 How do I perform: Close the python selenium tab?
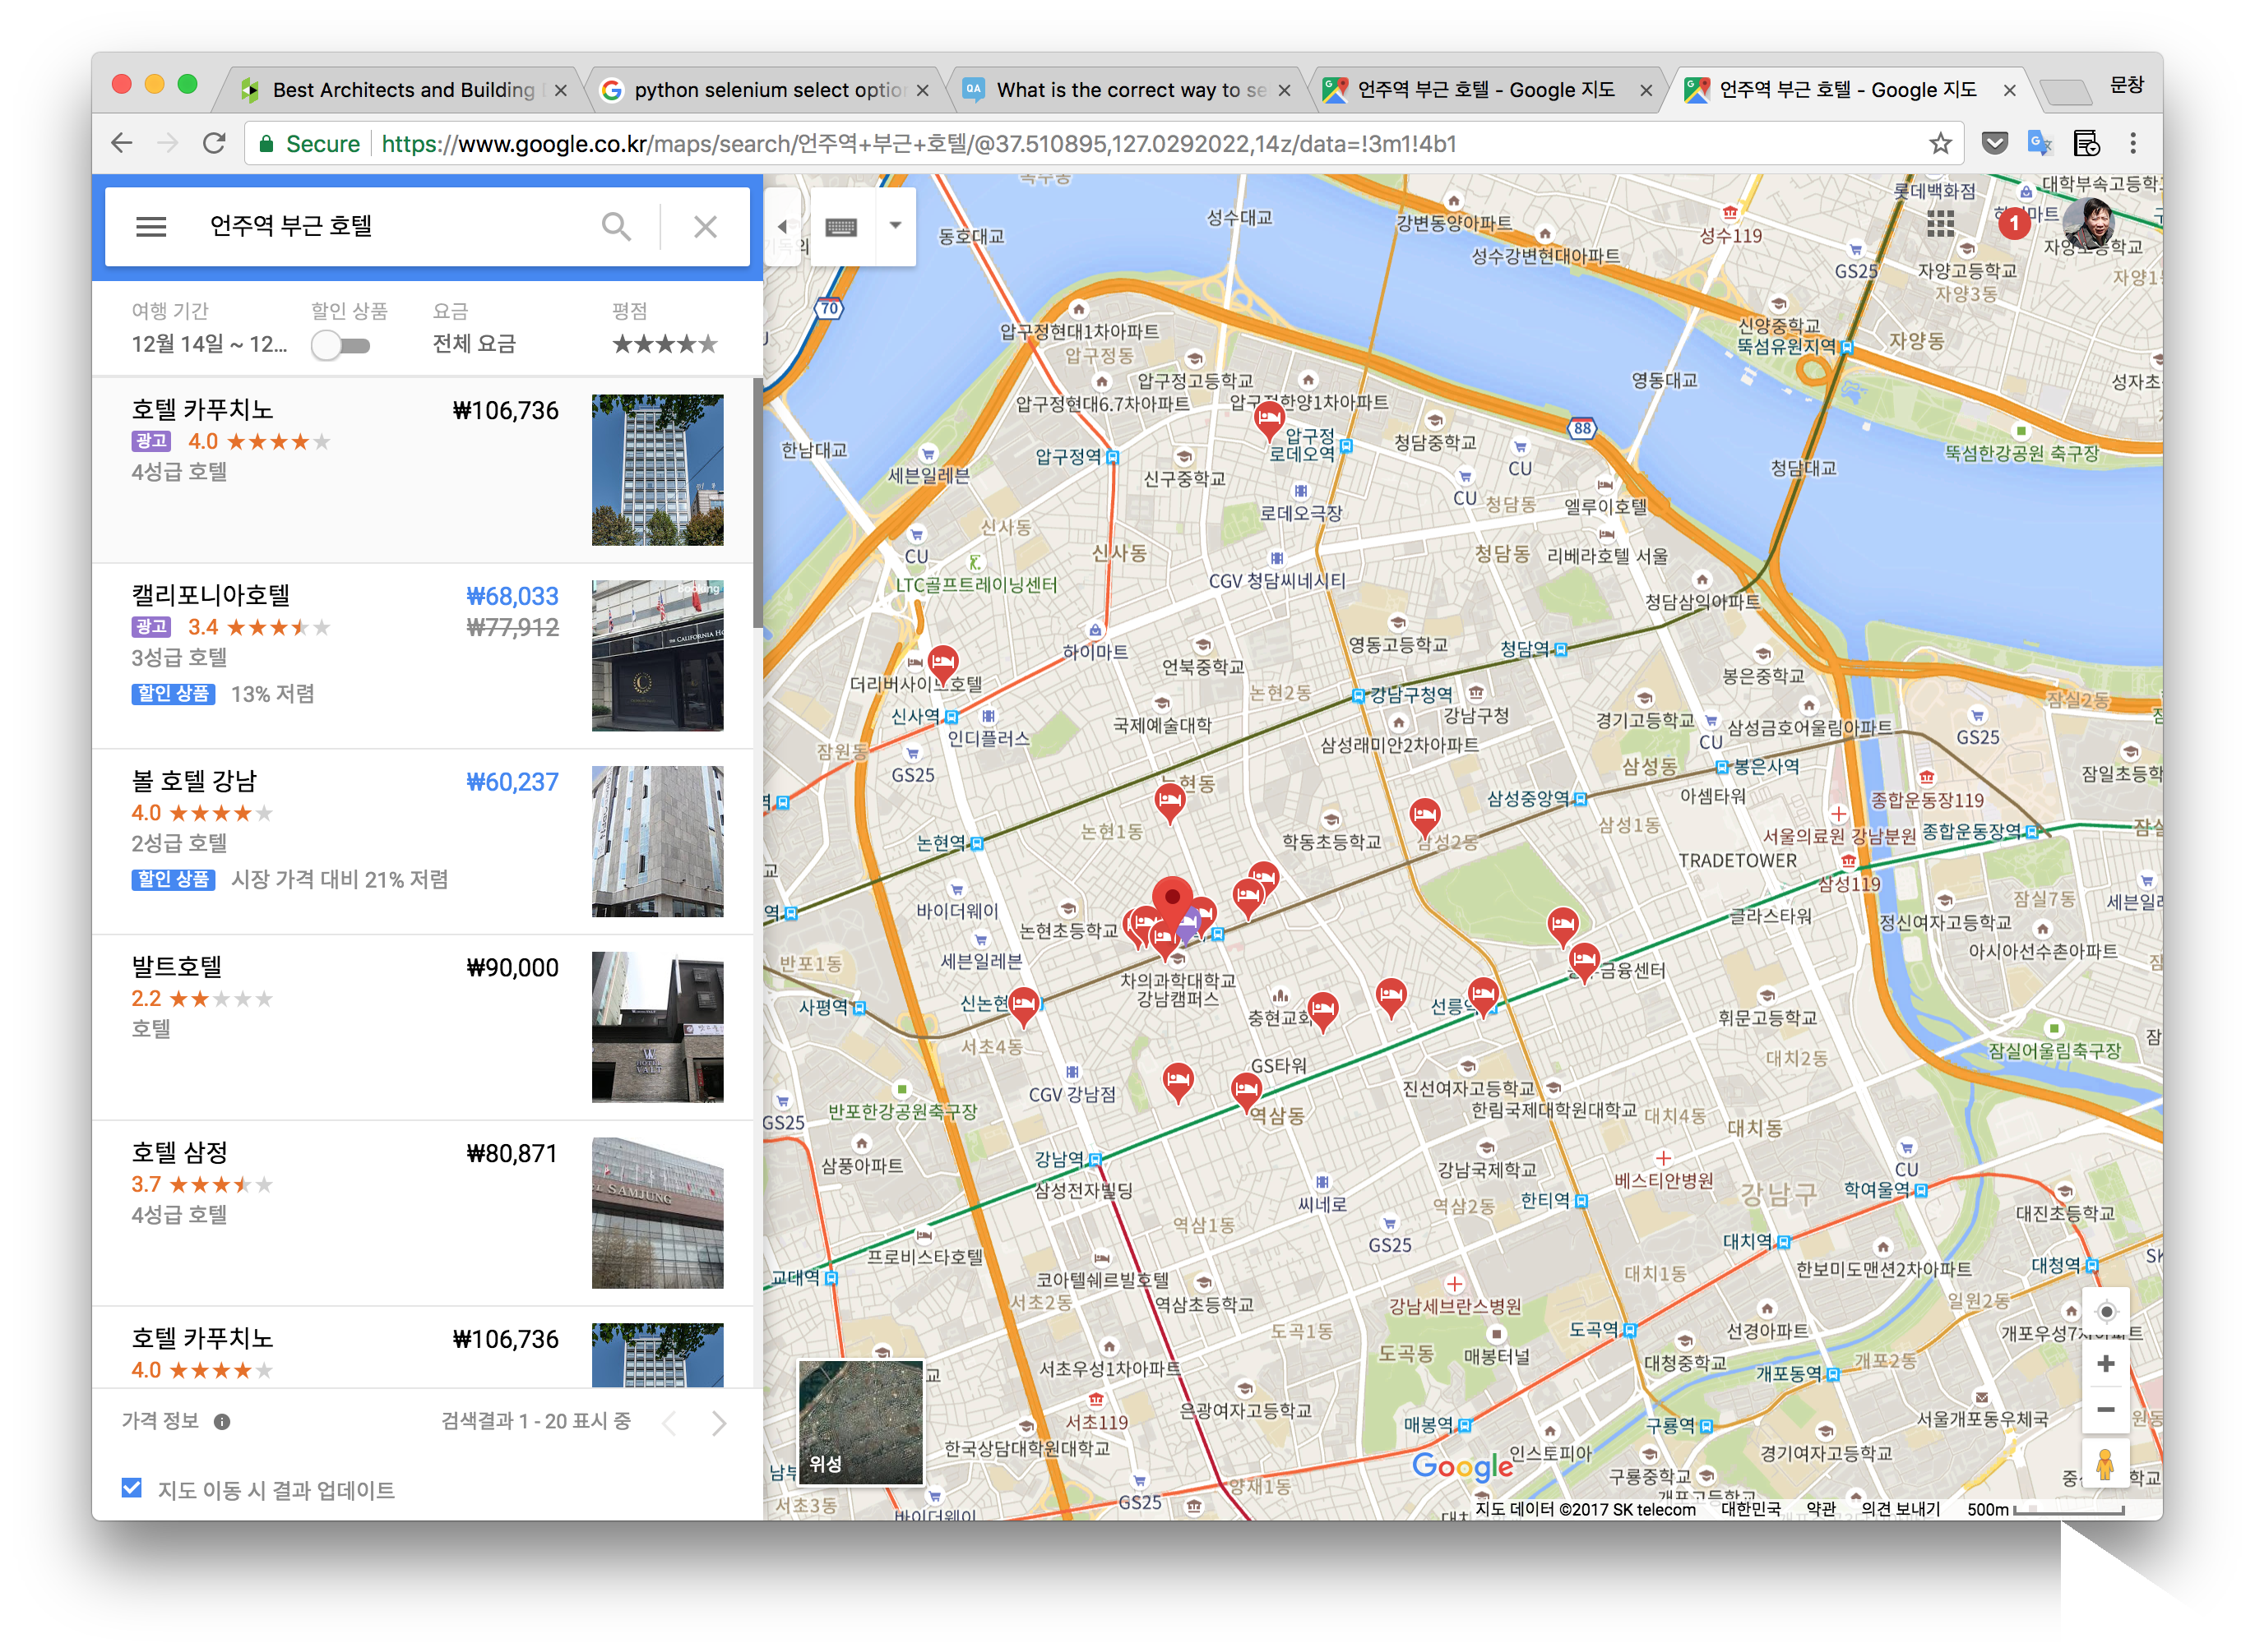pos(923,90)
